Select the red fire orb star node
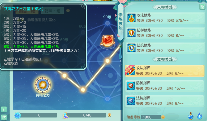This screenshot has width=207, height=121. (x=108, y=41)
